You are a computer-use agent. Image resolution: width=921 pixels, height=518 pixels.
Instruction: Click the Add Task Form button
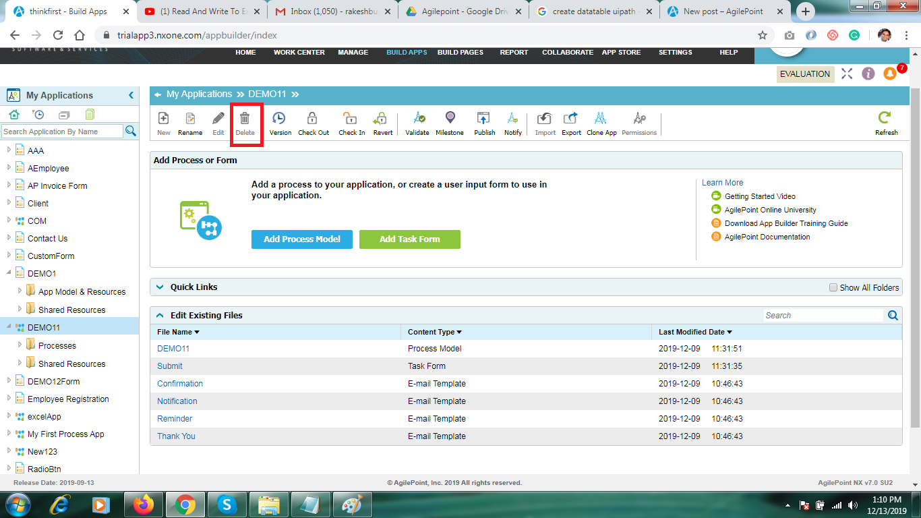[x=409, y=239]
